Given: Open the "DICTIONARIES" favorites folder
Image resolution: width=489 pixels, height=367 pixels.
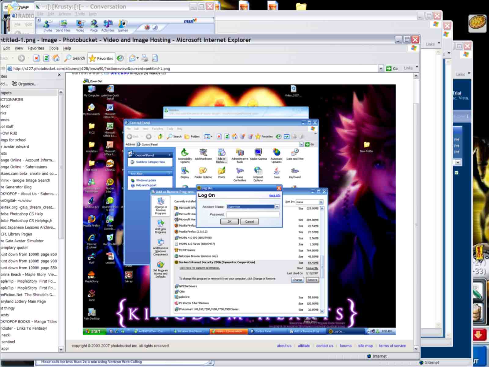Looking at the screenshot, I should tap(12, 100).
